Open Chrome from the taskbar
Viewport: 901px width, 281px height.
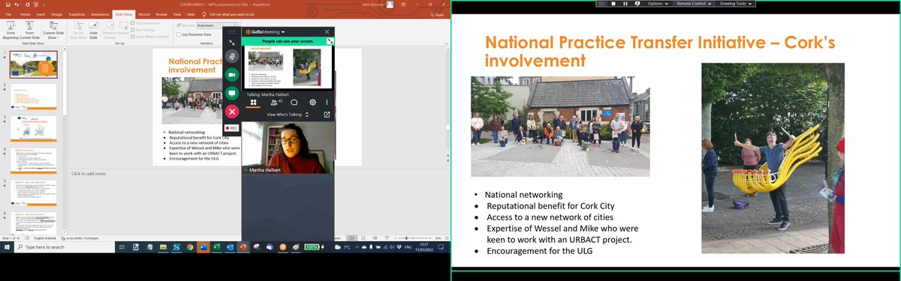189,247
